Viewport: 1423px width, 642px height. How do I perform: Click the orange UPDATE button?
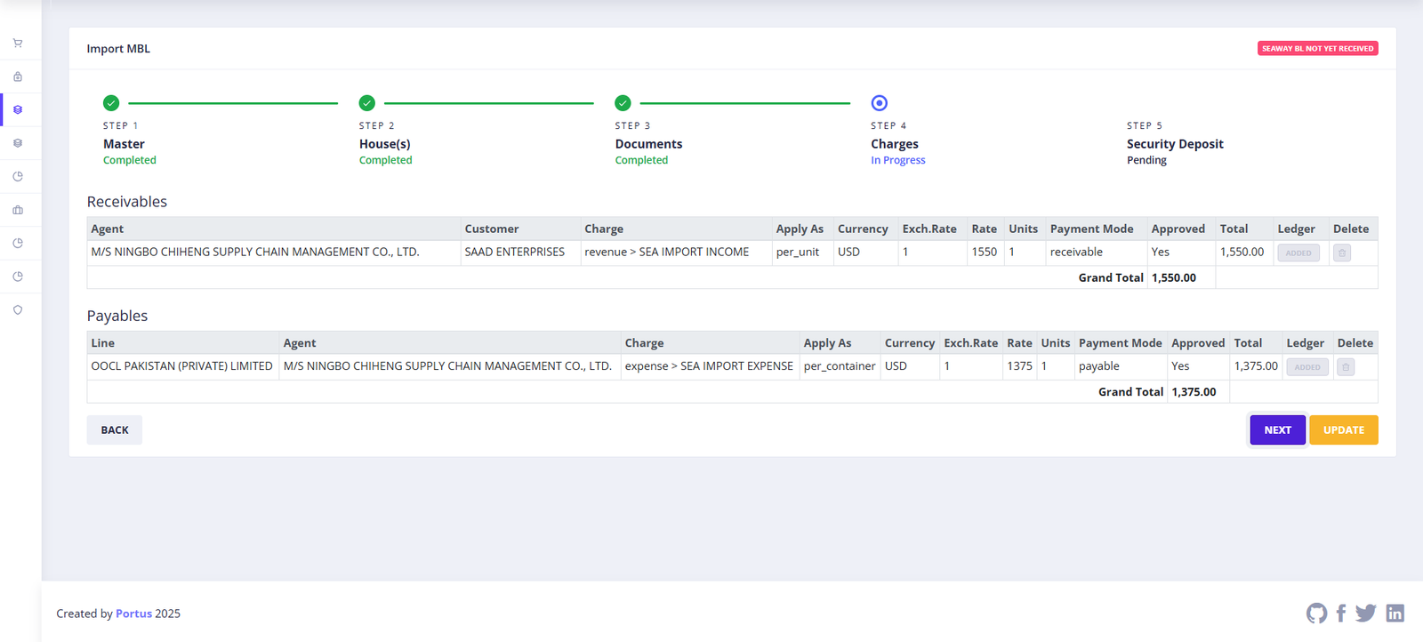pos(1343,430)
